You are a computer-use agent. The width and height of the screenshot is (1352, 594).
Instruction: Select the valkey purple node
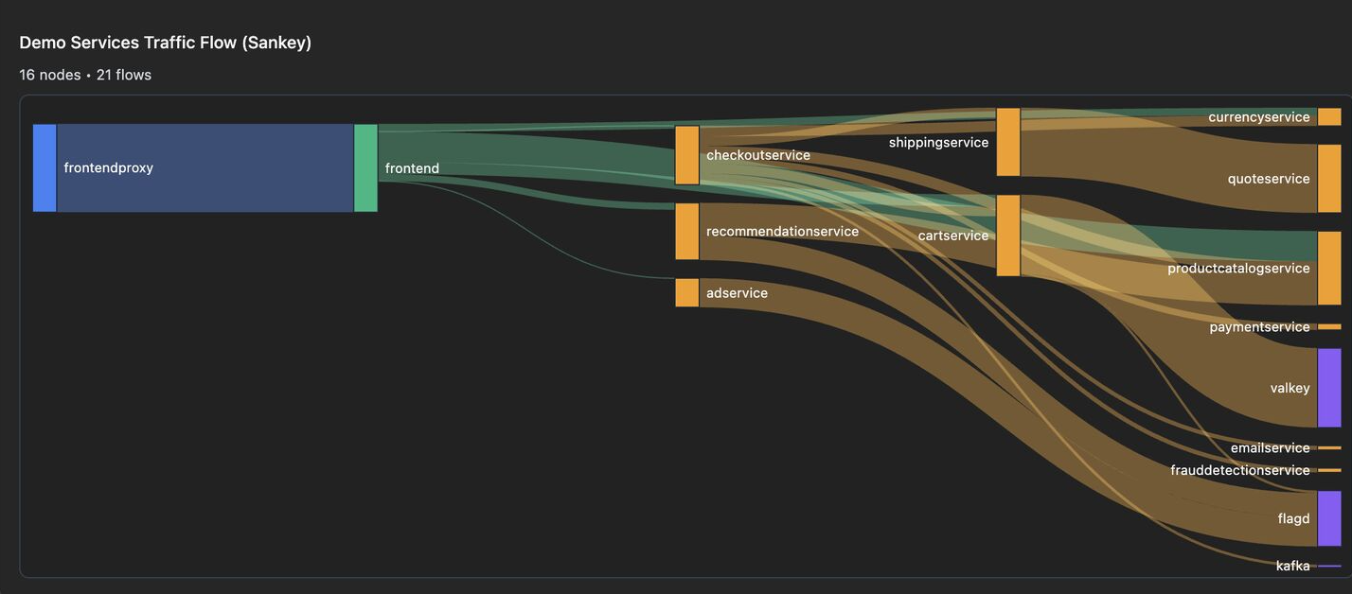(1329, 387)
